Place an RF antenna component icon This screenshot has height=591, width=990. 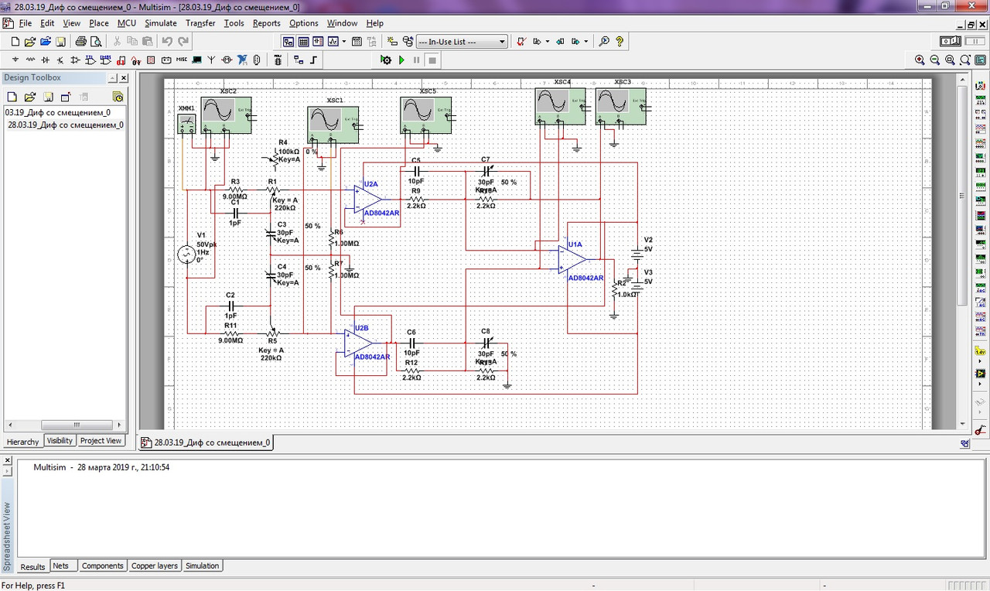[x=211, y=60]
